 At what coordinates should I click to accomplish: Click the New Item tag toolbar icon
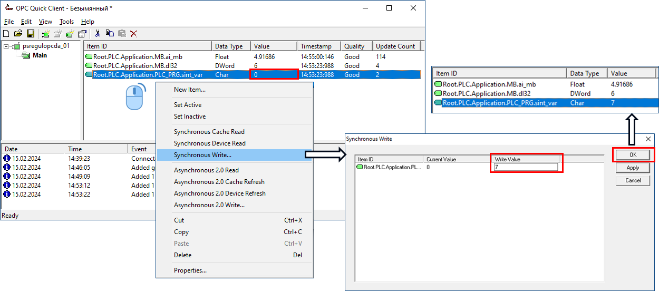[x=70, y=34]
